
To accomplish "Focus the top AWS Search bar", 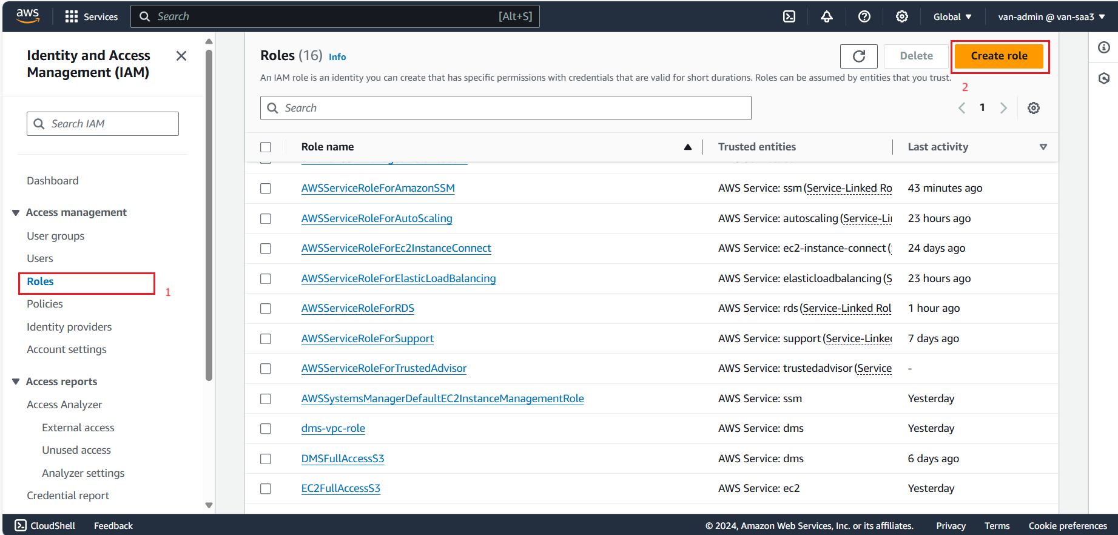I will (x=335, y=16).
